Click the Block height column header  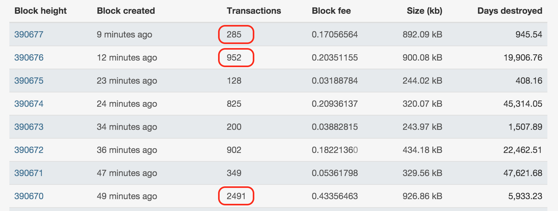tap(41, 11)
